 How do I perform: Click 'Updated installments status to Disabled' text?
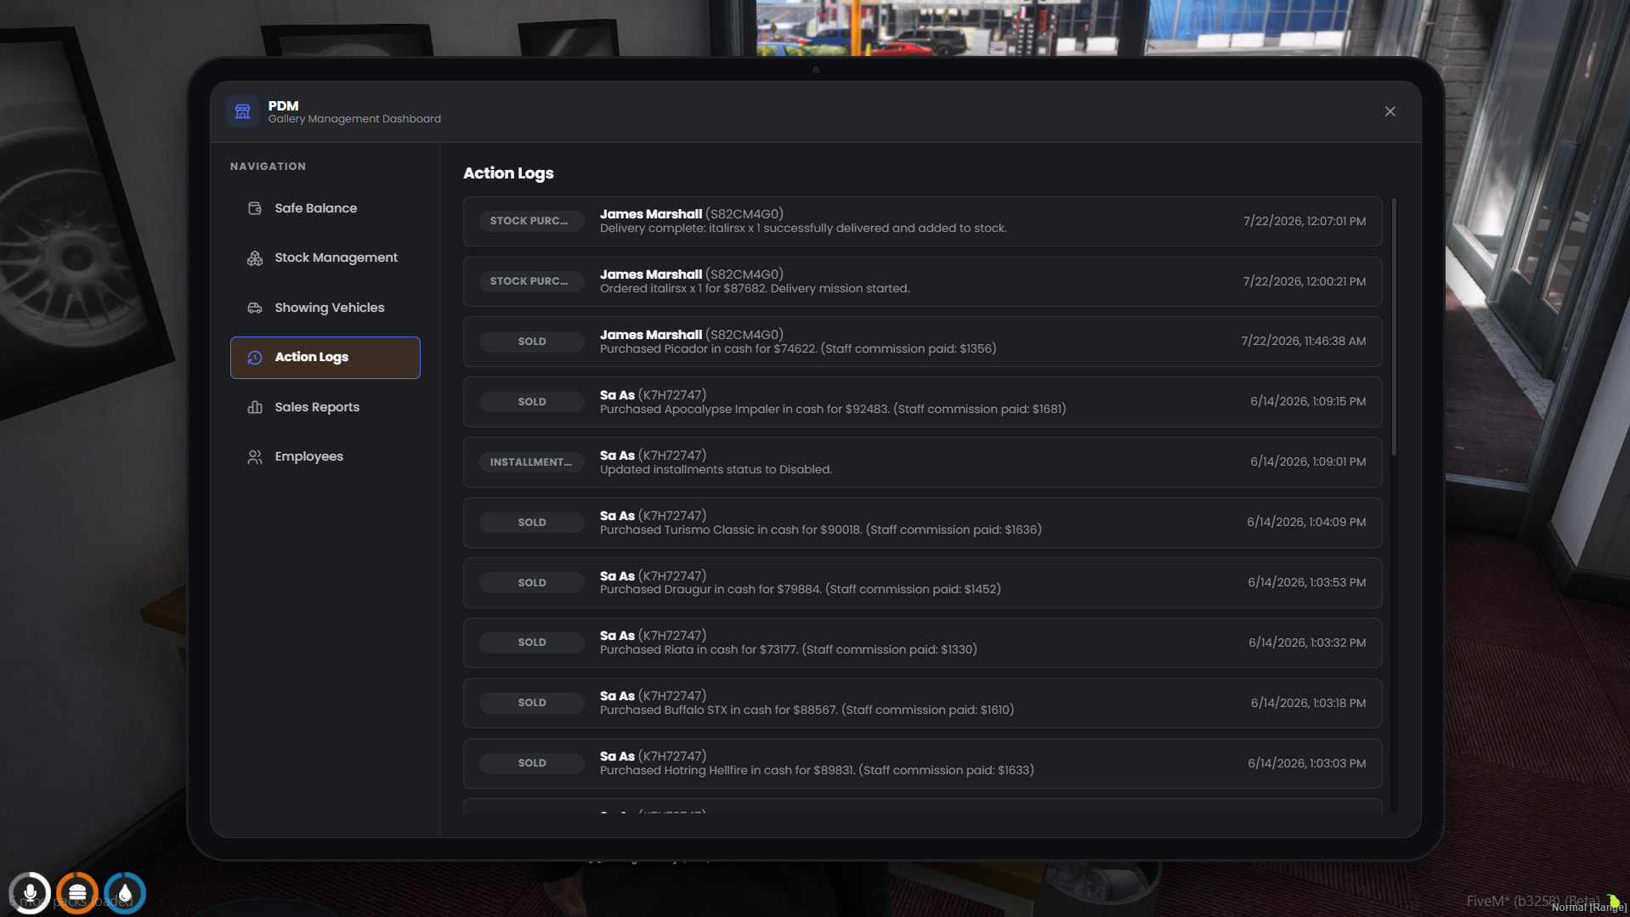716,470
